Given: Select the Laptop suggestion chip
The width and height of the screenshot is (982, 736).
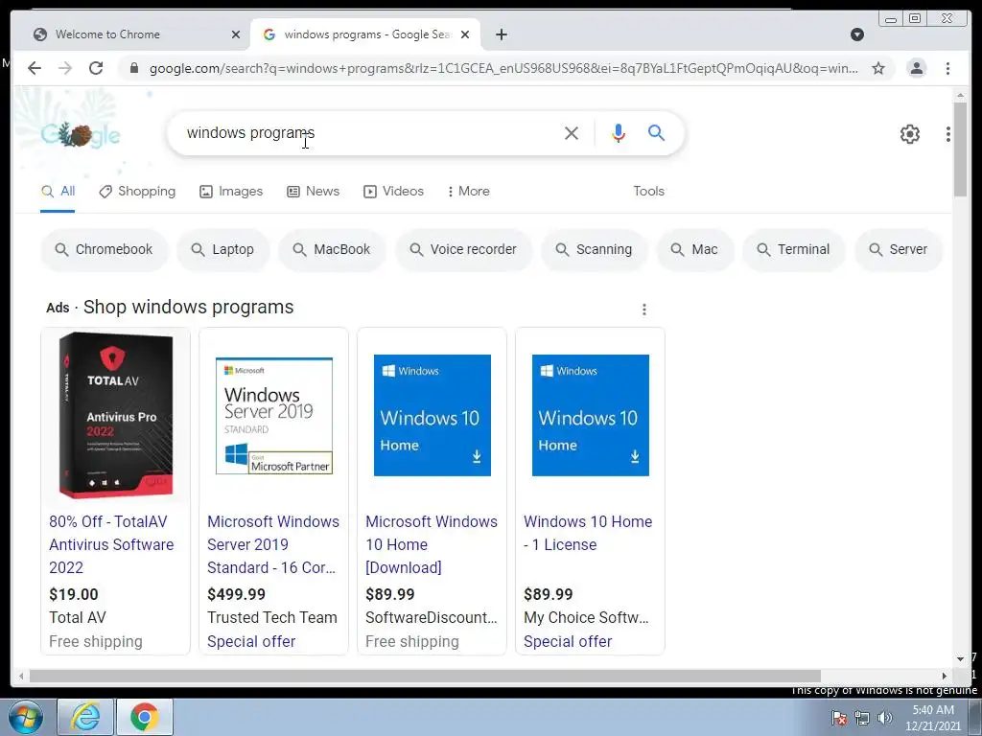Looking at the screenshot, I should (x=222, y=250).
